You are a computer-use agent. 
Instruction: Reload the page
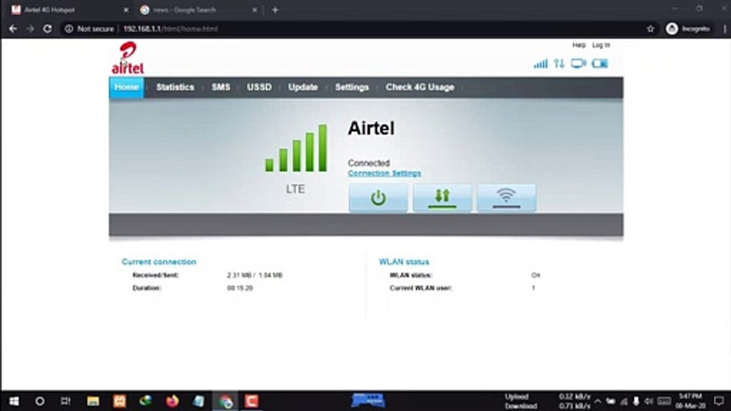(47, 29)
